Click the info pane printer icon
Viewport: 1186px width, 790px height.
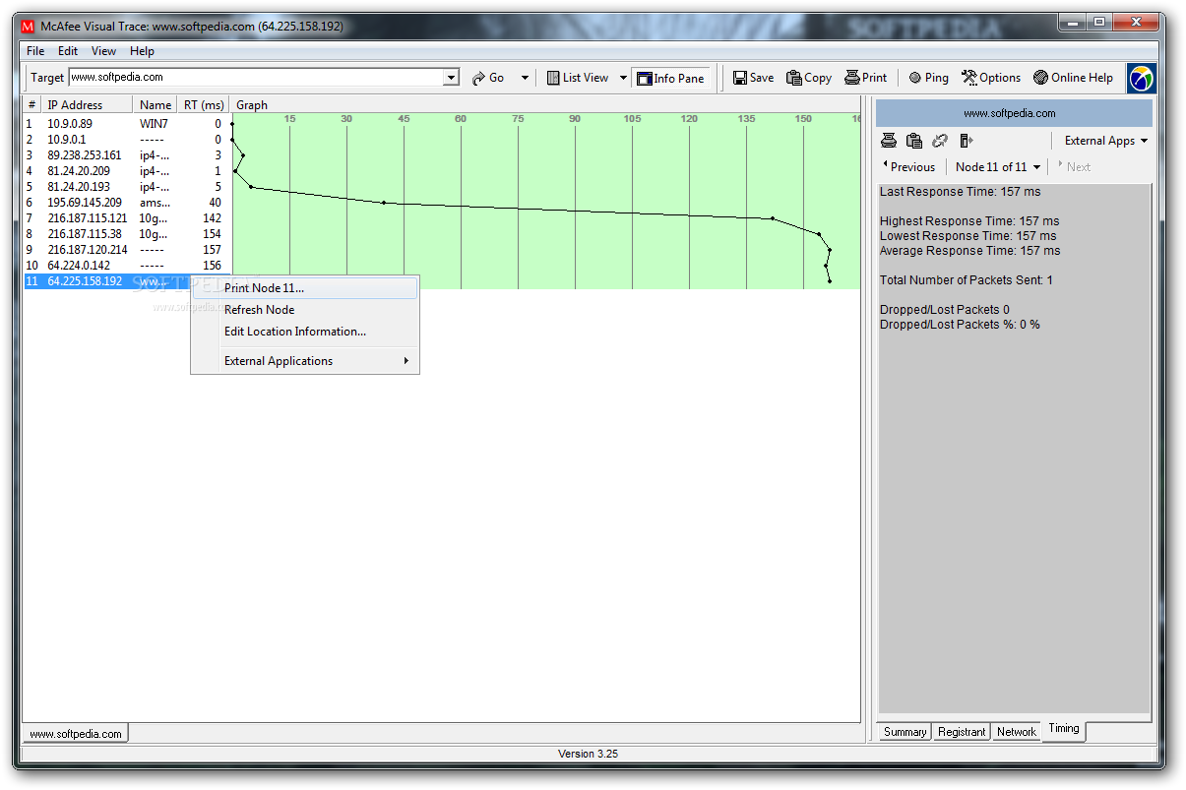tap(889, 141)
